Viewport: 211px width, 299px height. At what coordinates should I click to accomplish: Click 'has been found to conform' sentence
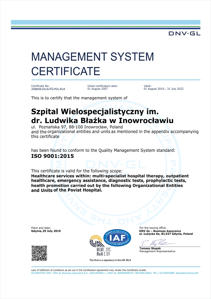(103, 150)
